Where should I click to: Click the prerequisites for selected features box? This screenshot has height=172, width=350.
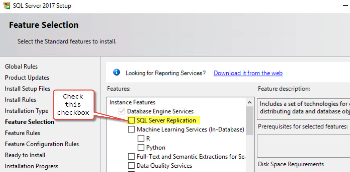tap(304, 146)
